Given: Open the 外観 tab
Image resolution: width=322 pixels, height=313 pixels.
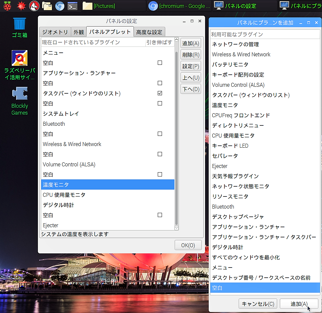Looking at the screenshot, I should click(x=79, y=32).
